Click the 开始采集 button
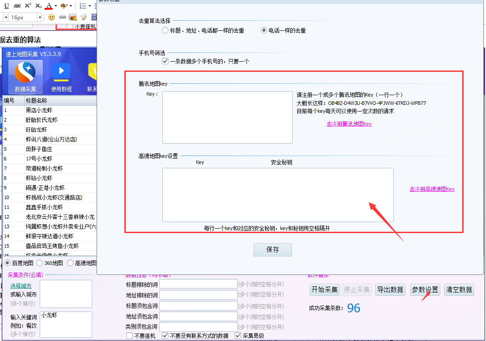 [x=325, y=289]
